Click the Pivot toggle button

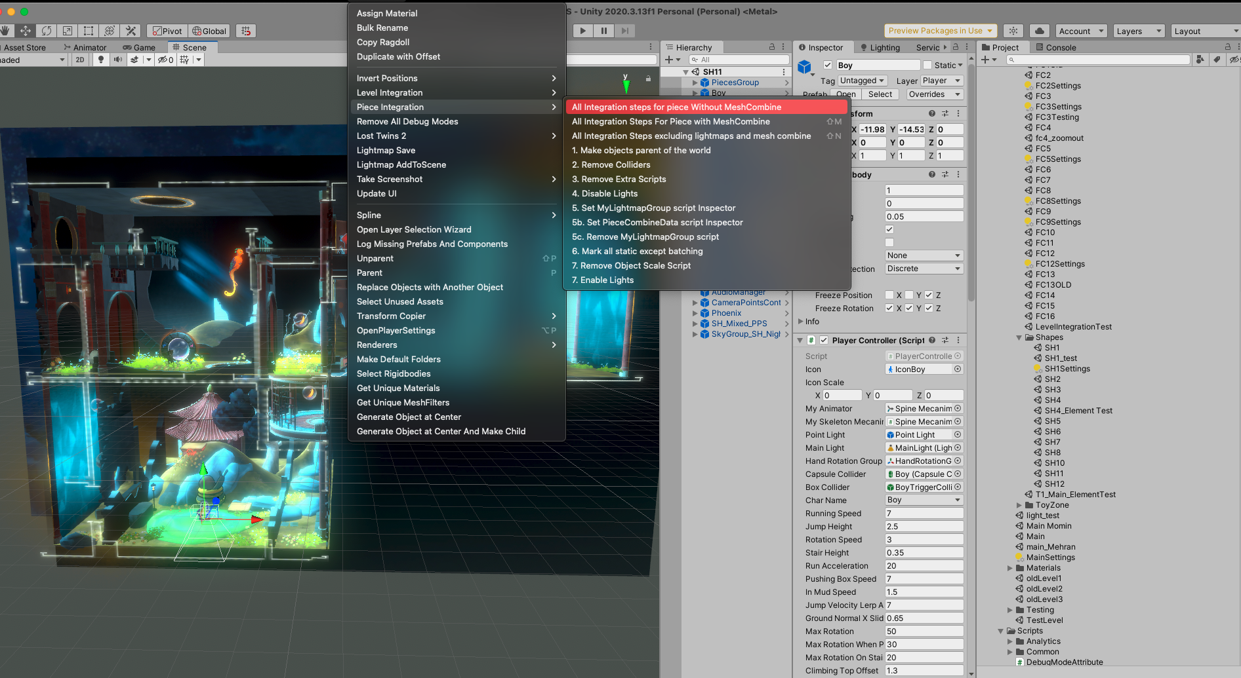167,31
